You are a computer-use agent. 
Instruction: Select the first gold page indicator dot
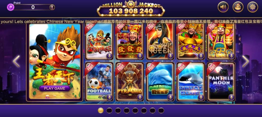101,111
